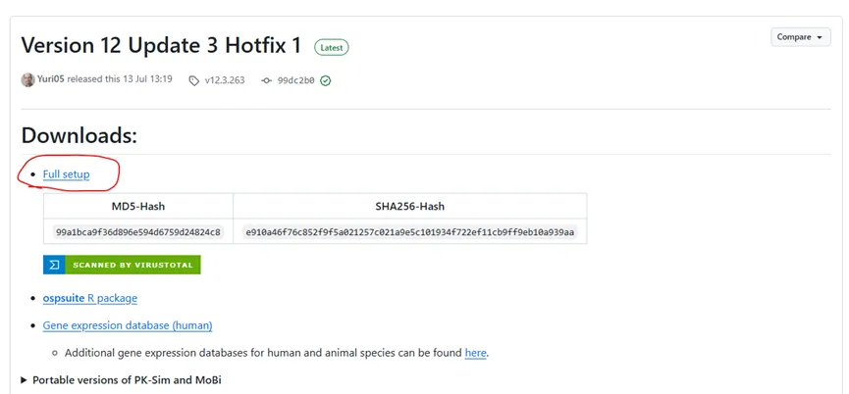Click Yuri05's avatar image

(27, 80)
